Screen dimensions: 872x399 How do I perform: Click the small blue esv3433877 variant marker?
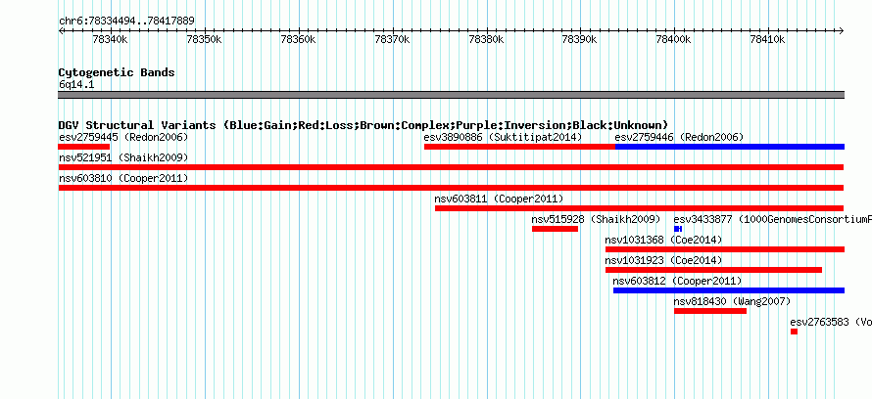coord(678,229)
